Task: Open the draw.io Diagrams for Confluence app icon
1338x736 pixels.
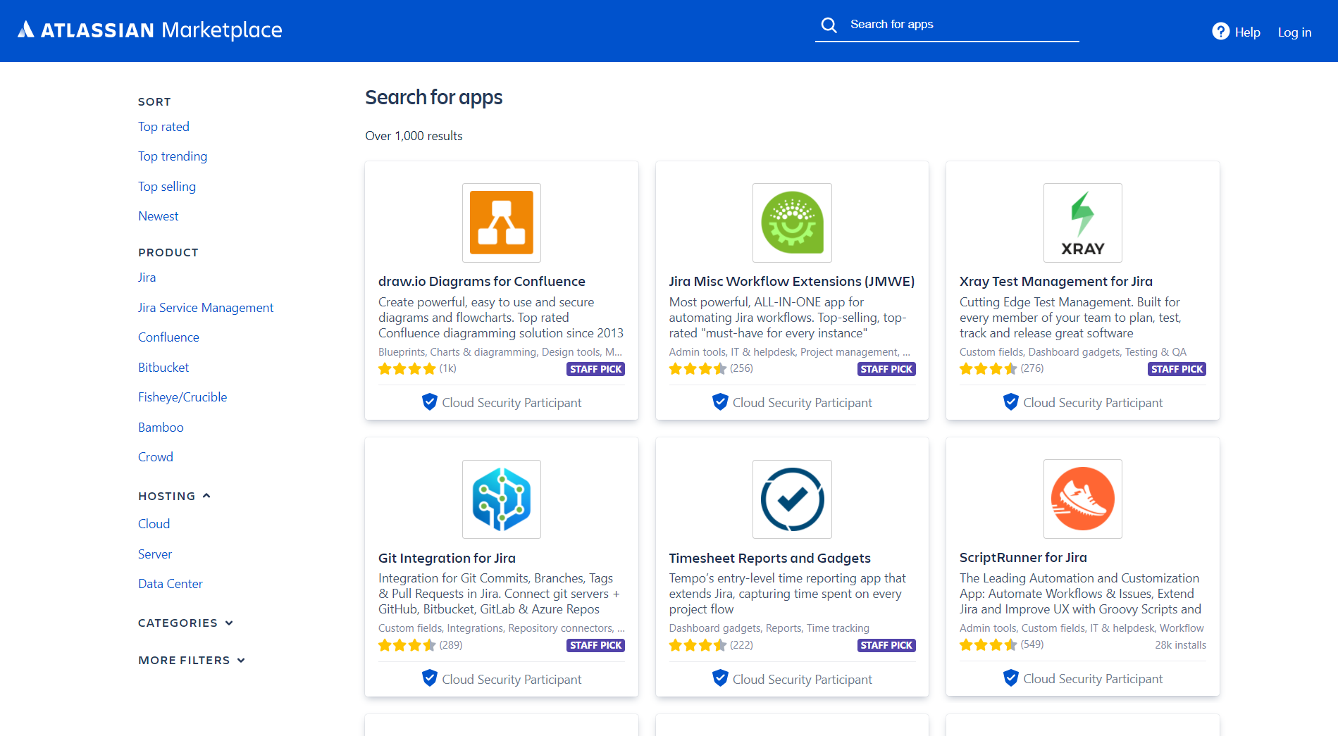Action: 501,223
